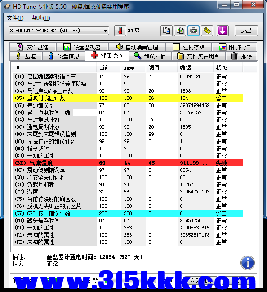267x292 pixels.
Task: Click the data value 30064771103
Action: tap(195, 192)
